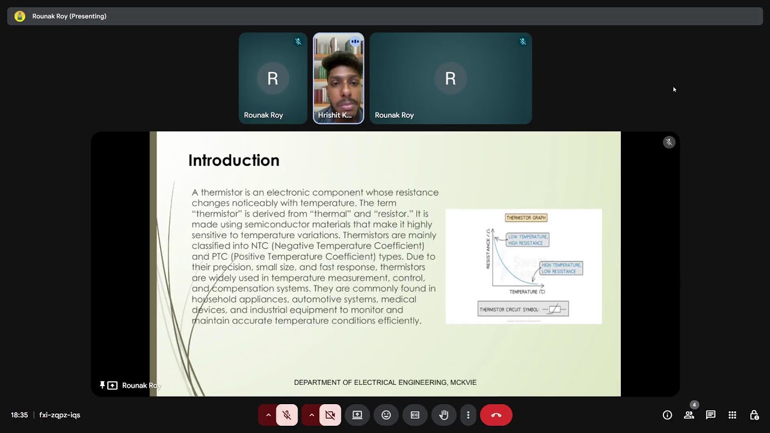The width and height of the screenshot is (770, 433).
Task: Click the participant count badge showing 4
Action: 694,405
